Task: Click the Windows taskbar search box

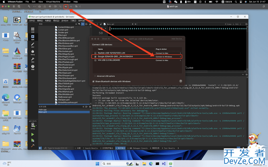Action: point(118,164)
